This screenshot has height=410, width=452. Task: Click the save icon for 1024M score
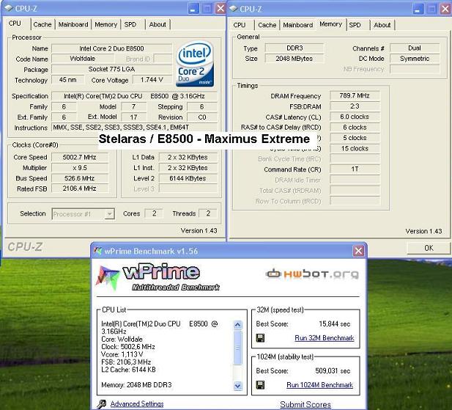[x=260, y=385]
